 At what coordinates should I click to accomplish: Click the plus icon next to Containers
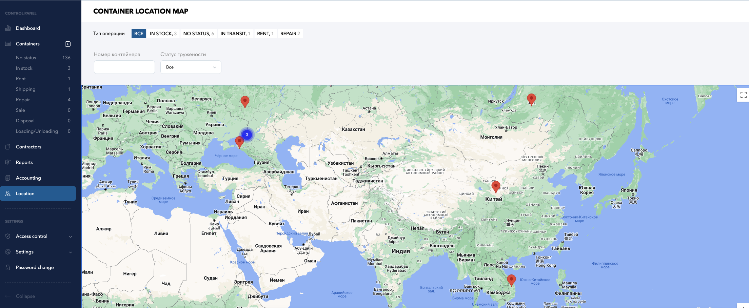tap(68, 44)
